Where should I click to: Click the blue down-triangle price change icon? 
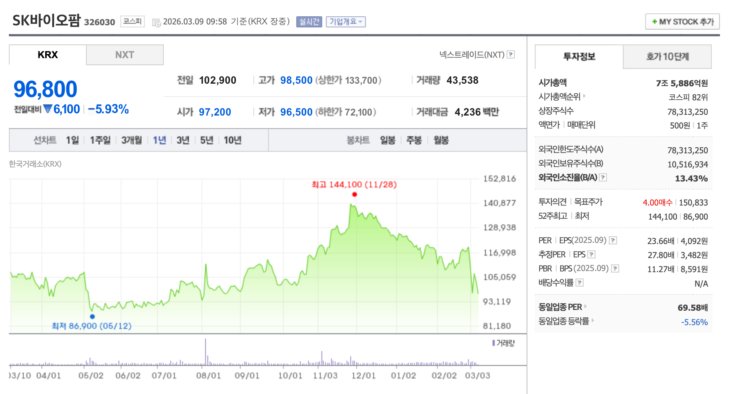point(47,109)
